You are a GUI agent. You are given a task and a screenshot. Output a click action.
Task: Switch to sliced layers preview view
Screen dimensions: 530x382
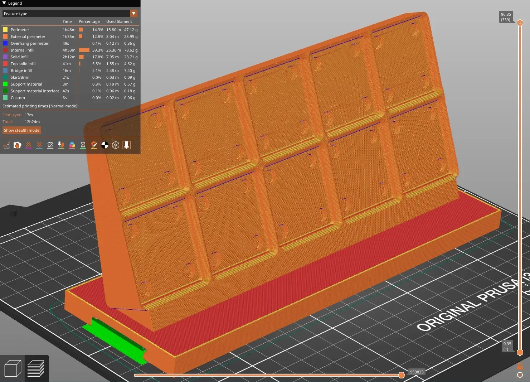[36, 368]
